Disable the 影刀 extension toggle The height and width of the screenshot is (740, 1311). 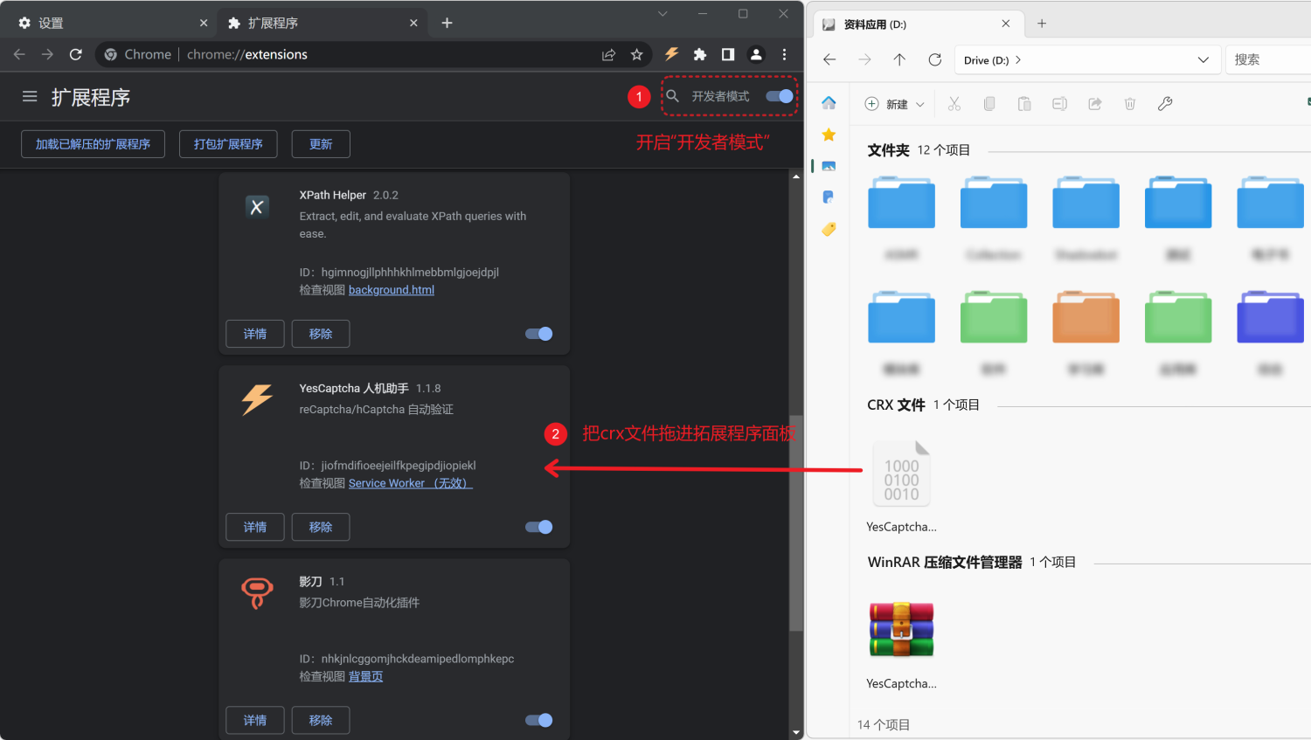click(538, 720)
